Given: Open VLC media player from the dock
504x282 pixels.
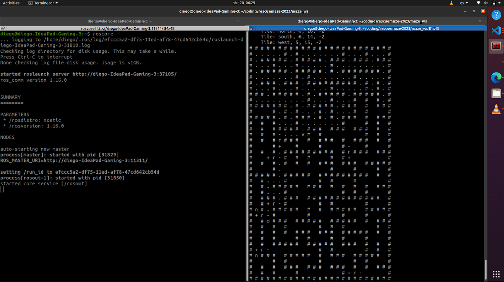Looking at the screenshot, I should [x=496, y=109].
